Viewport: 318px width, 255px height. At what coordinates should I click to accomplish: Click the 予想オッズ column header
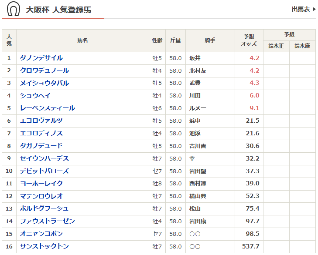[249, 40]
